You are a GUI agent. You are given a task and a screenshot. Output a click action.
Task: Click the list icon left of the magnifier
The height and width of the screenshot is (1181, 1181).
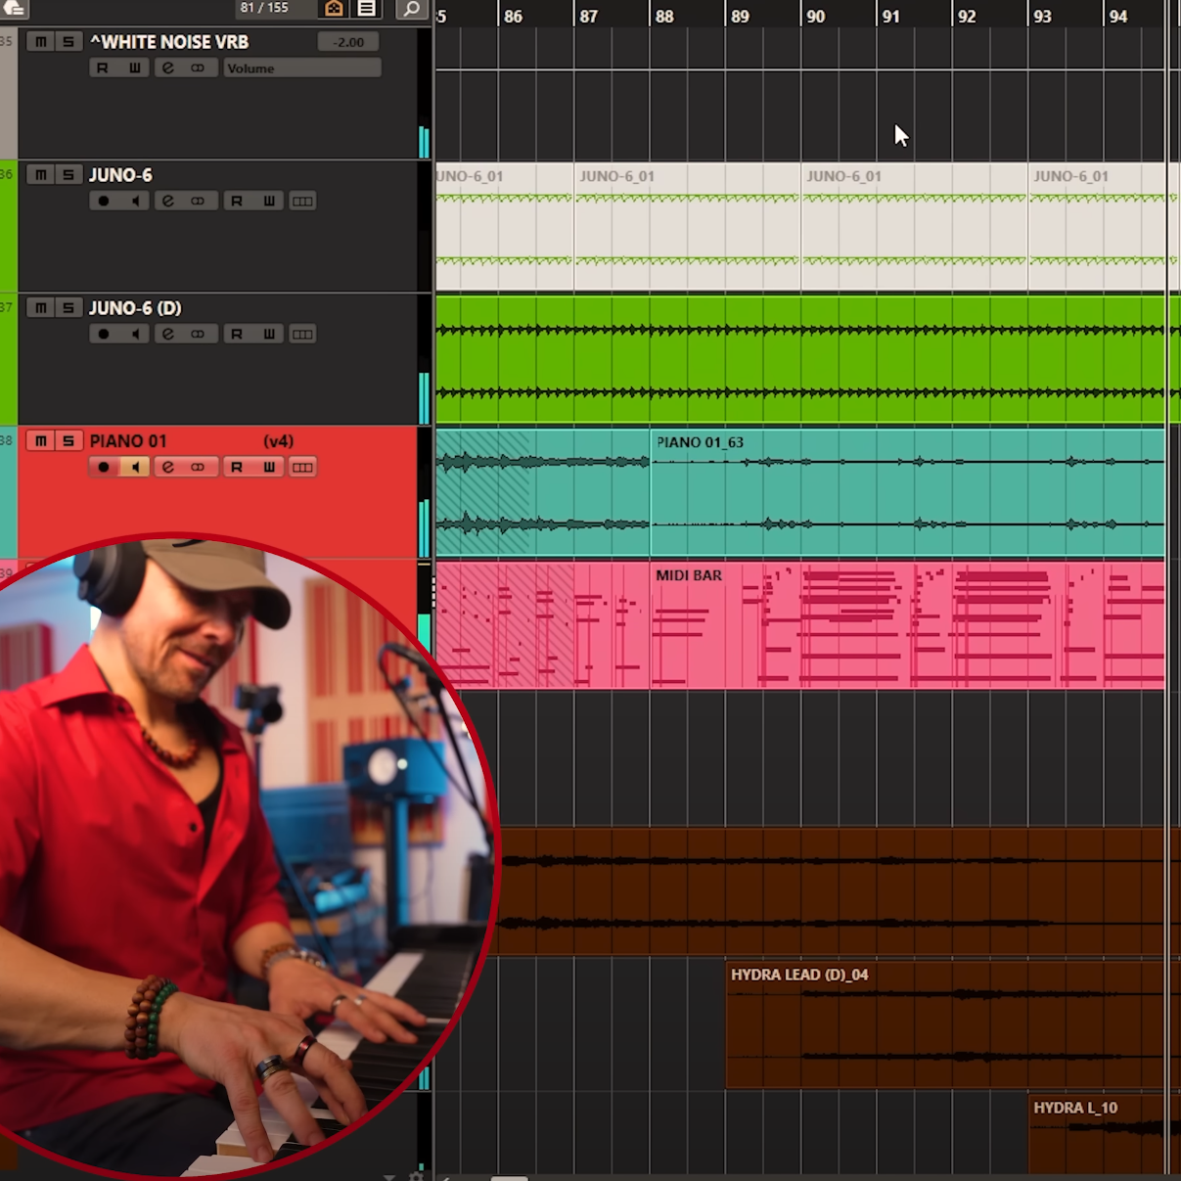pyautogui.click(x=366, y=9)
